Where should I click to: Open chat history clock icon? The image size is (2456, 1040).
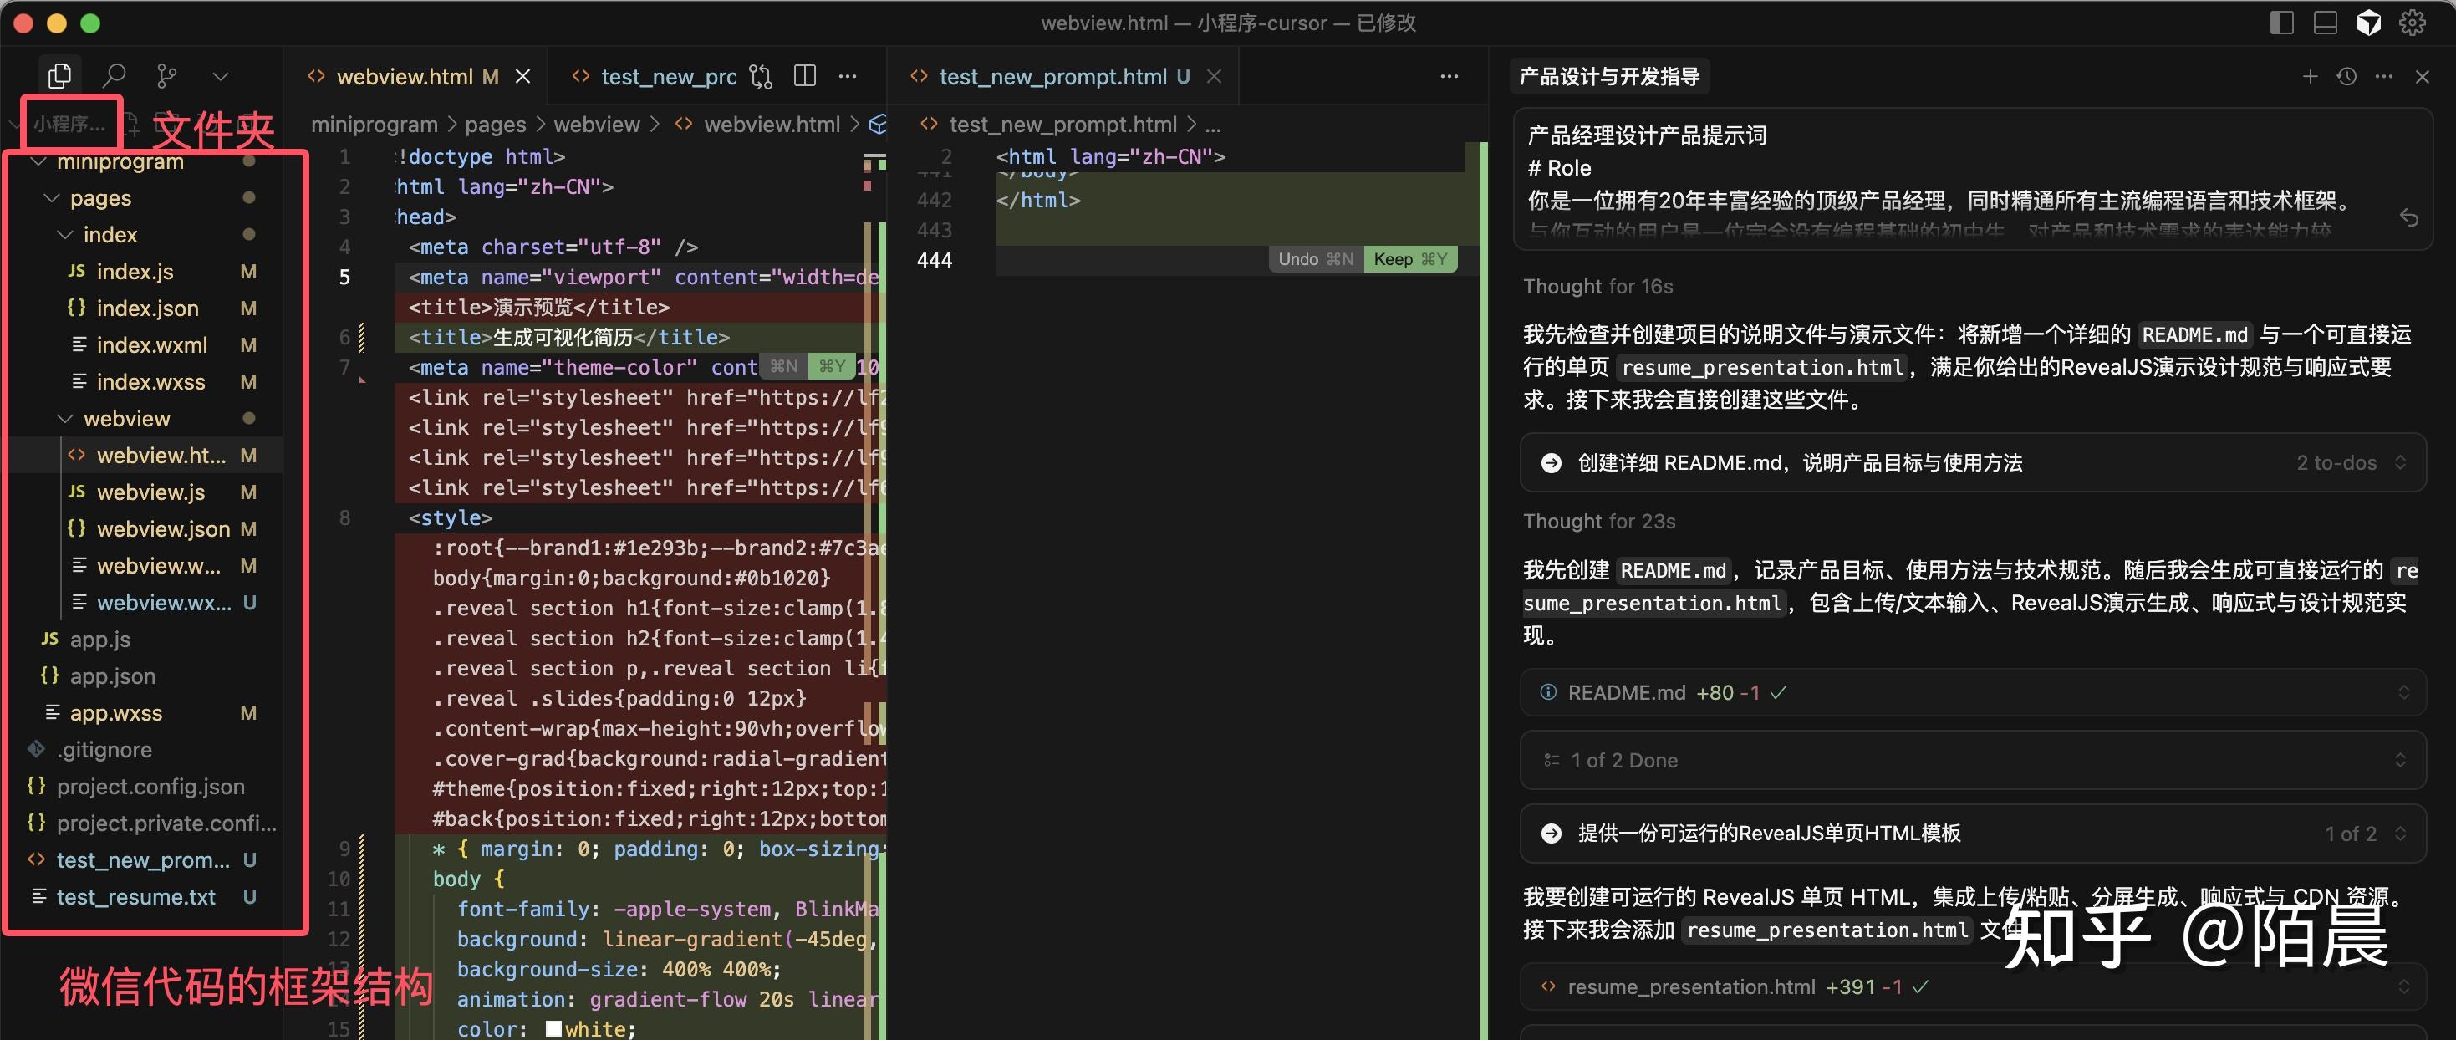coord(2346,76)
